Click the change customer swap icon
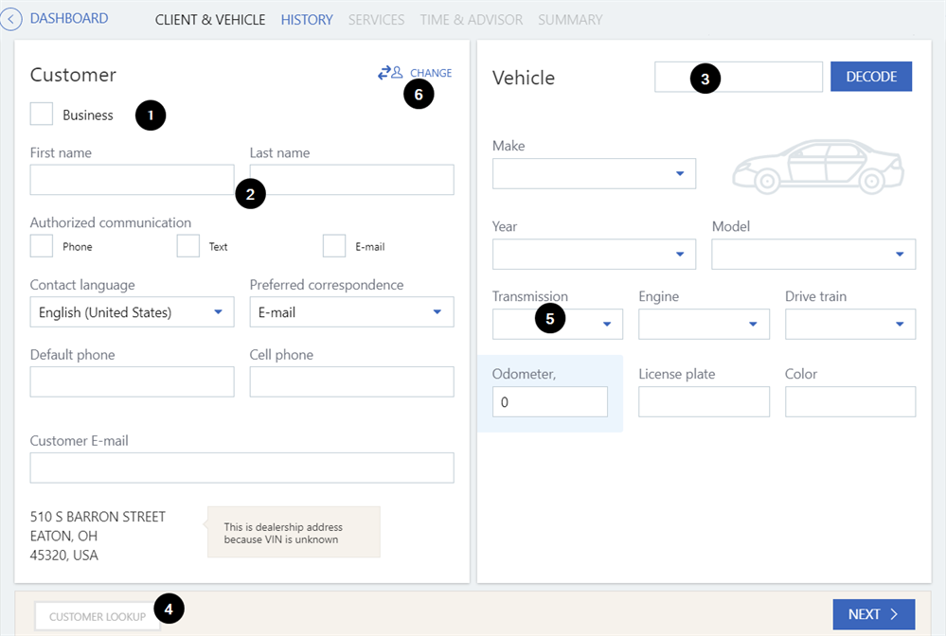This screenshot has height=636, width=946. [x=390, y=73]
